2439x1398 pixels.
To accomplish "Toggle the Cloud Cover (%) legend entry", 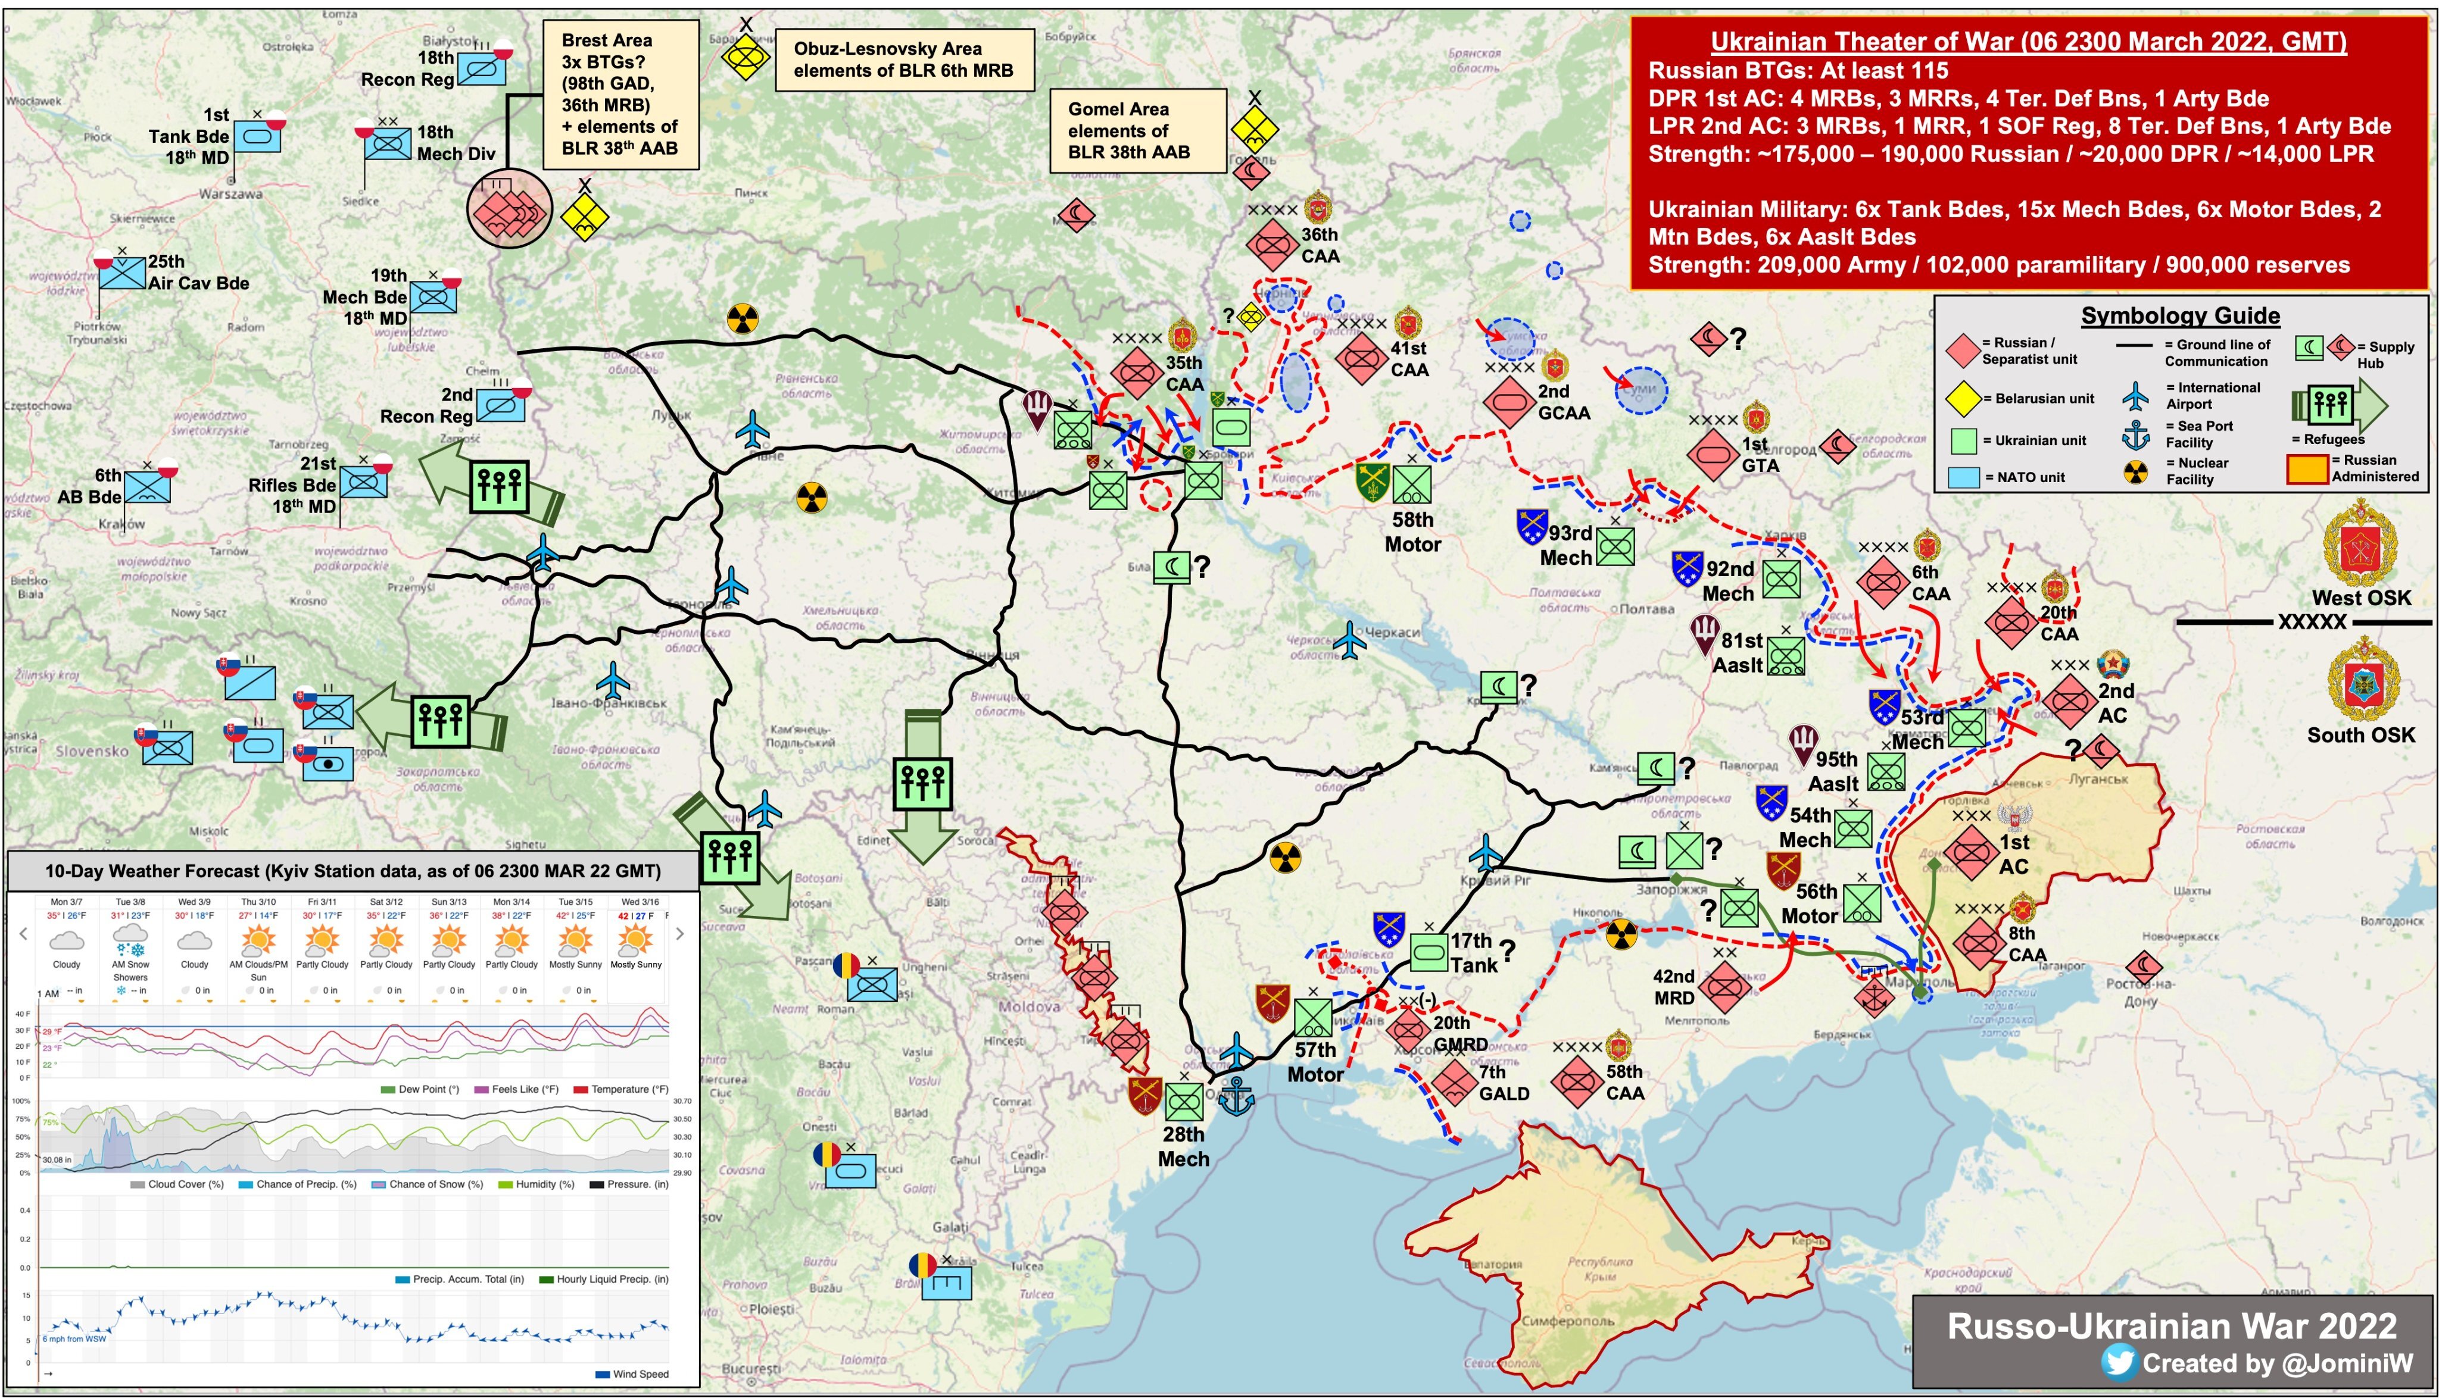I will pos(177,1184).
